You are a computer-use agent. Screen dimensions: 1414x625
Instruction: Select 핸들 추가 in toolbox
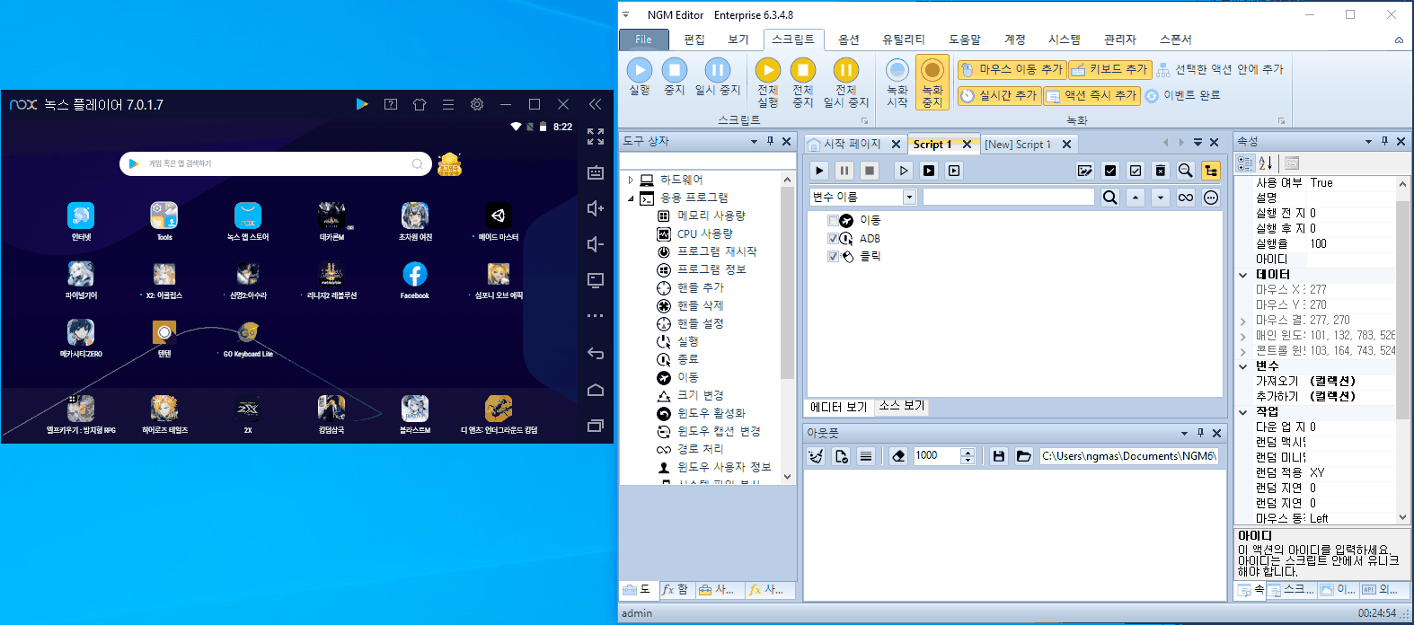point(700,287)
